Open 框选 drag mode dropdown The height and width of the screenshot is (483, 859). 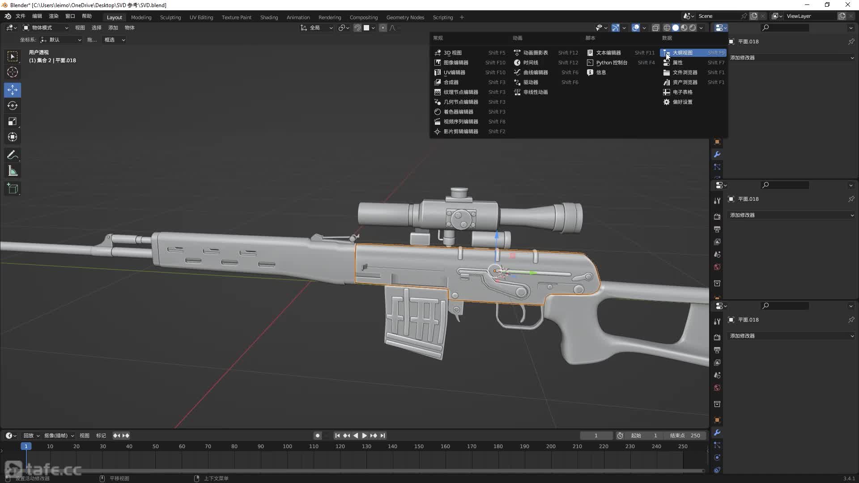pos(114,40)
